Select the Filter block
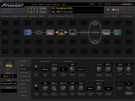 coord(50,32)
